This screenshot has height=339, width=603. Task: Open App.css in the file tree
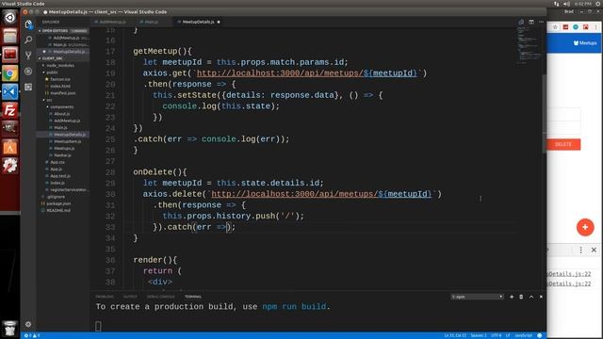57,162
